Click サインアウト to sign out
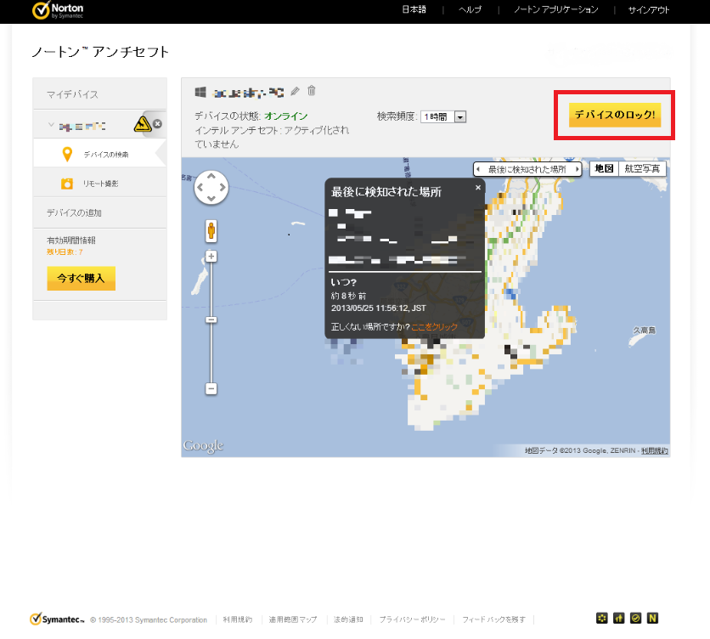 pos(648,9)
